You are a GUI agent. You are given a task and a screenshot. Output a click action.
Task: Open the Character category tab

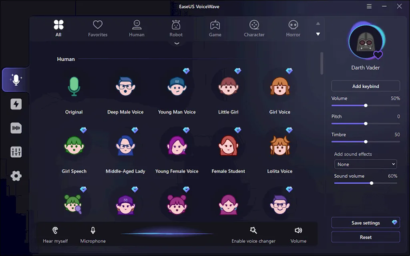(x=254, y=28)
